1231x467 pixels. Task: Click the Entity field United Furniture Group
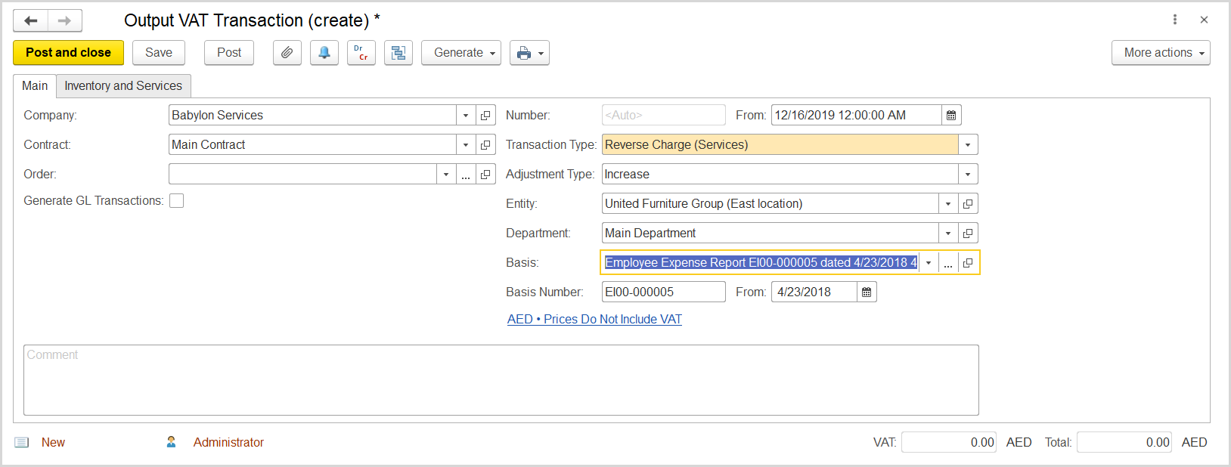point(771,204)
